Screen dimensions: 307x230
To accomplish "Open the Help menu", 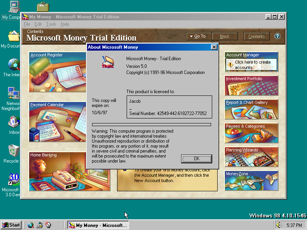I will (x=65, y=24).
